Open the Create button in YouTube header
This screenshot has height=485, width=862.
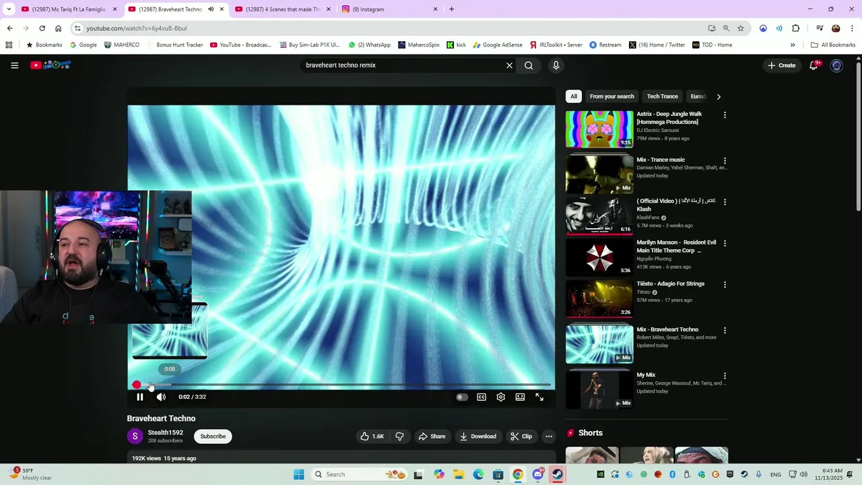click(782, 65)
